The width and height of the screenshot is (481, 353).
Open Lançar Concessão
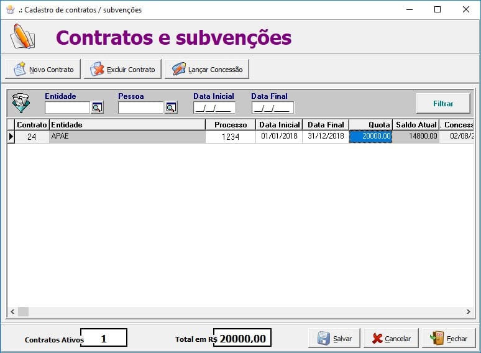(207, 69)
